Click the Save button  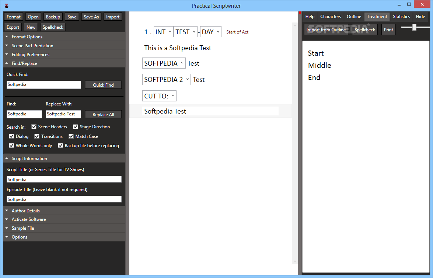[x=72, y=17]
